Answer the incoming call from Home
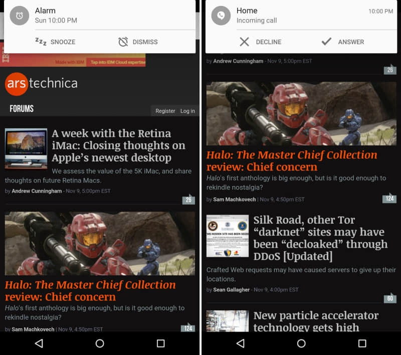The height and width of the screenshot is (355, 401). tap(343, 42)
